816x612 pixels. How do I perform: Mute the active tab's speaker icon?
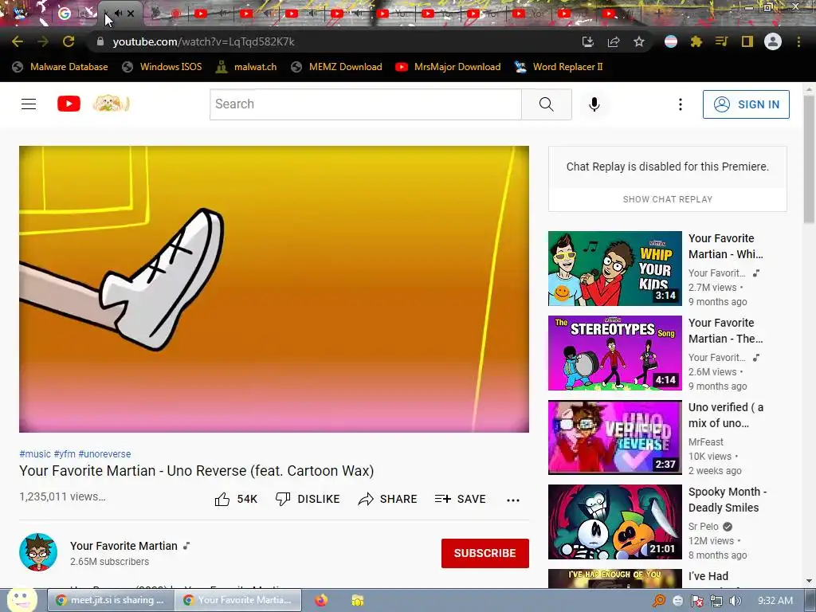pyautogui.click(x=118, y=14)
